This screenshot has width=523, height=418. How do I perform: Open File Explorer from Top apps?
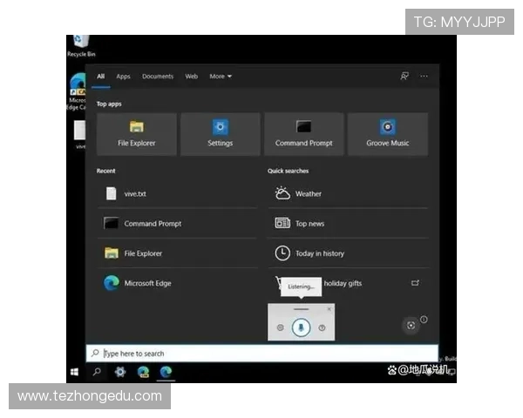click(x=137, y=134)
